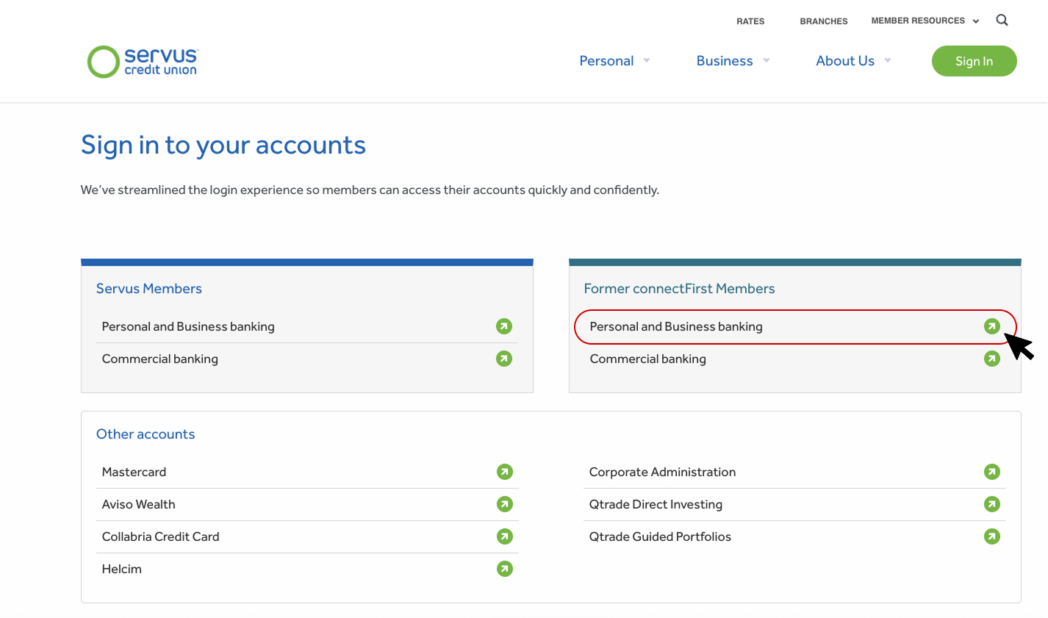The height and width of the screenshot is (618, 1048).
Task: Click arrow icon beside Corporate Administration
Action: click(x=991, y=472)
